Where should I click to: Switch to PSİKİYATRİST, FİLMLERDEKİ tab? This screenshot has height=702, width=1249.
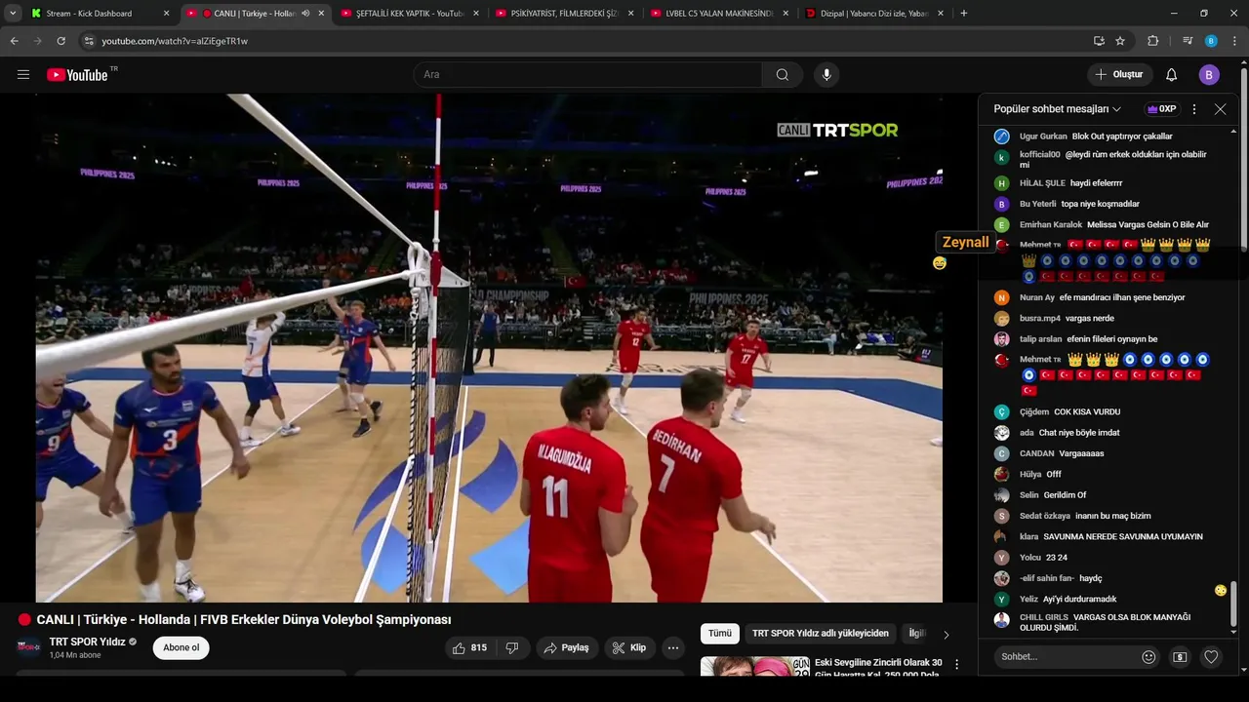click(564, 14)
